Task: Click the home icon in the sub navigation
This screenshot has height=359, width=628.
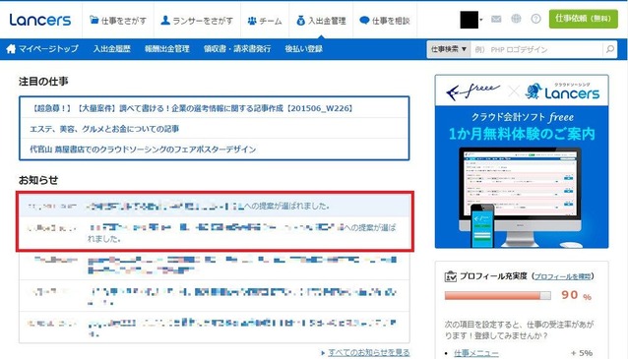Action: (11, 49)
